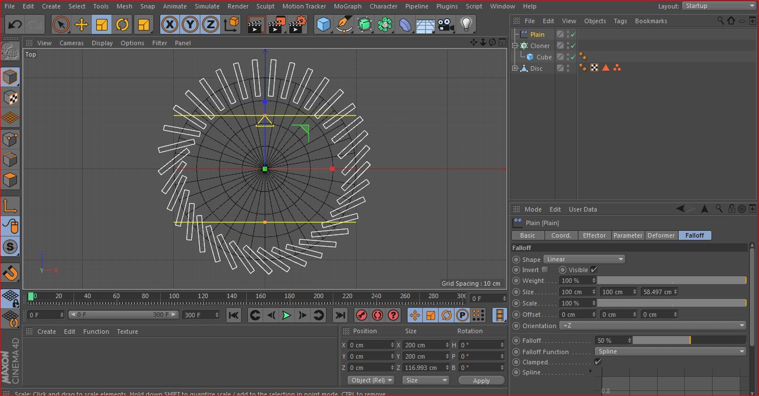The height and width of the screenshot is (396, 759).
Task: Open the Falloff Function Spline dropdown
Action: (x=671, y=351)
